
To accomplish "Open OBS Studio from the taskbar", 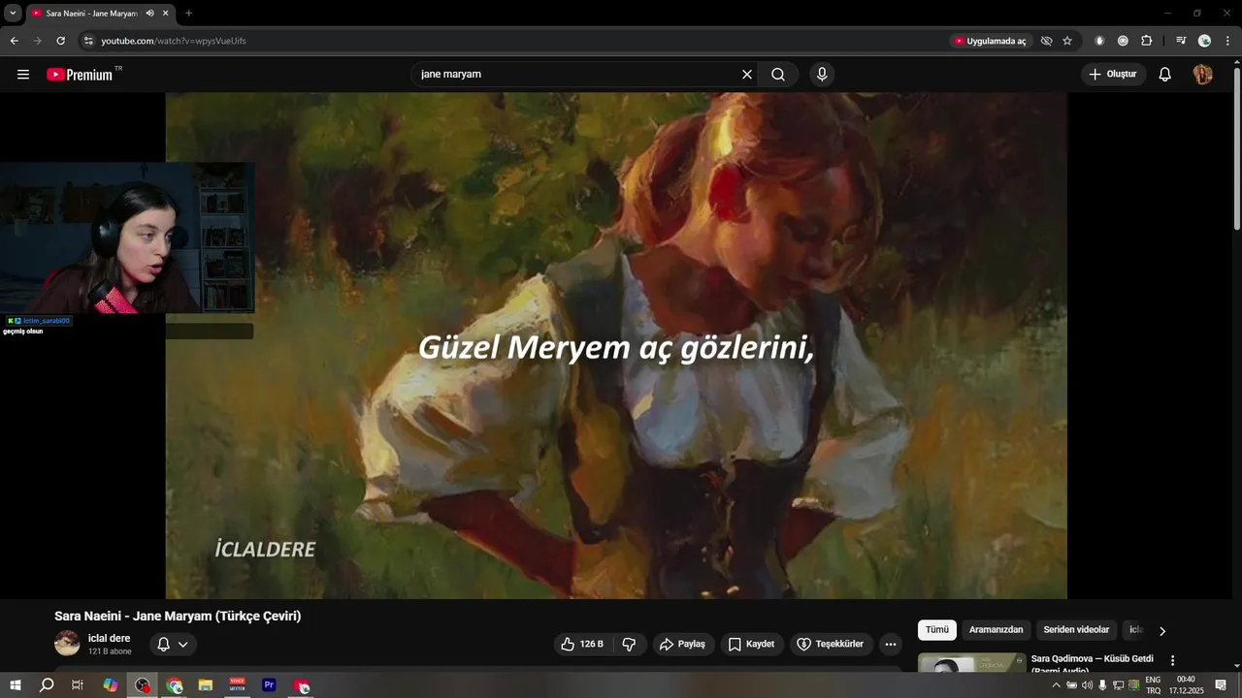I will click(x=143, y=685).
